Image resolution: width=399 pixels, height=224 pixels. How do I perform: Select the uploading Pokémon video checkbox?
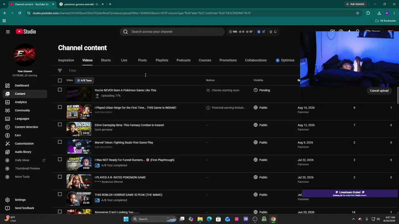[x=60, y=90]
